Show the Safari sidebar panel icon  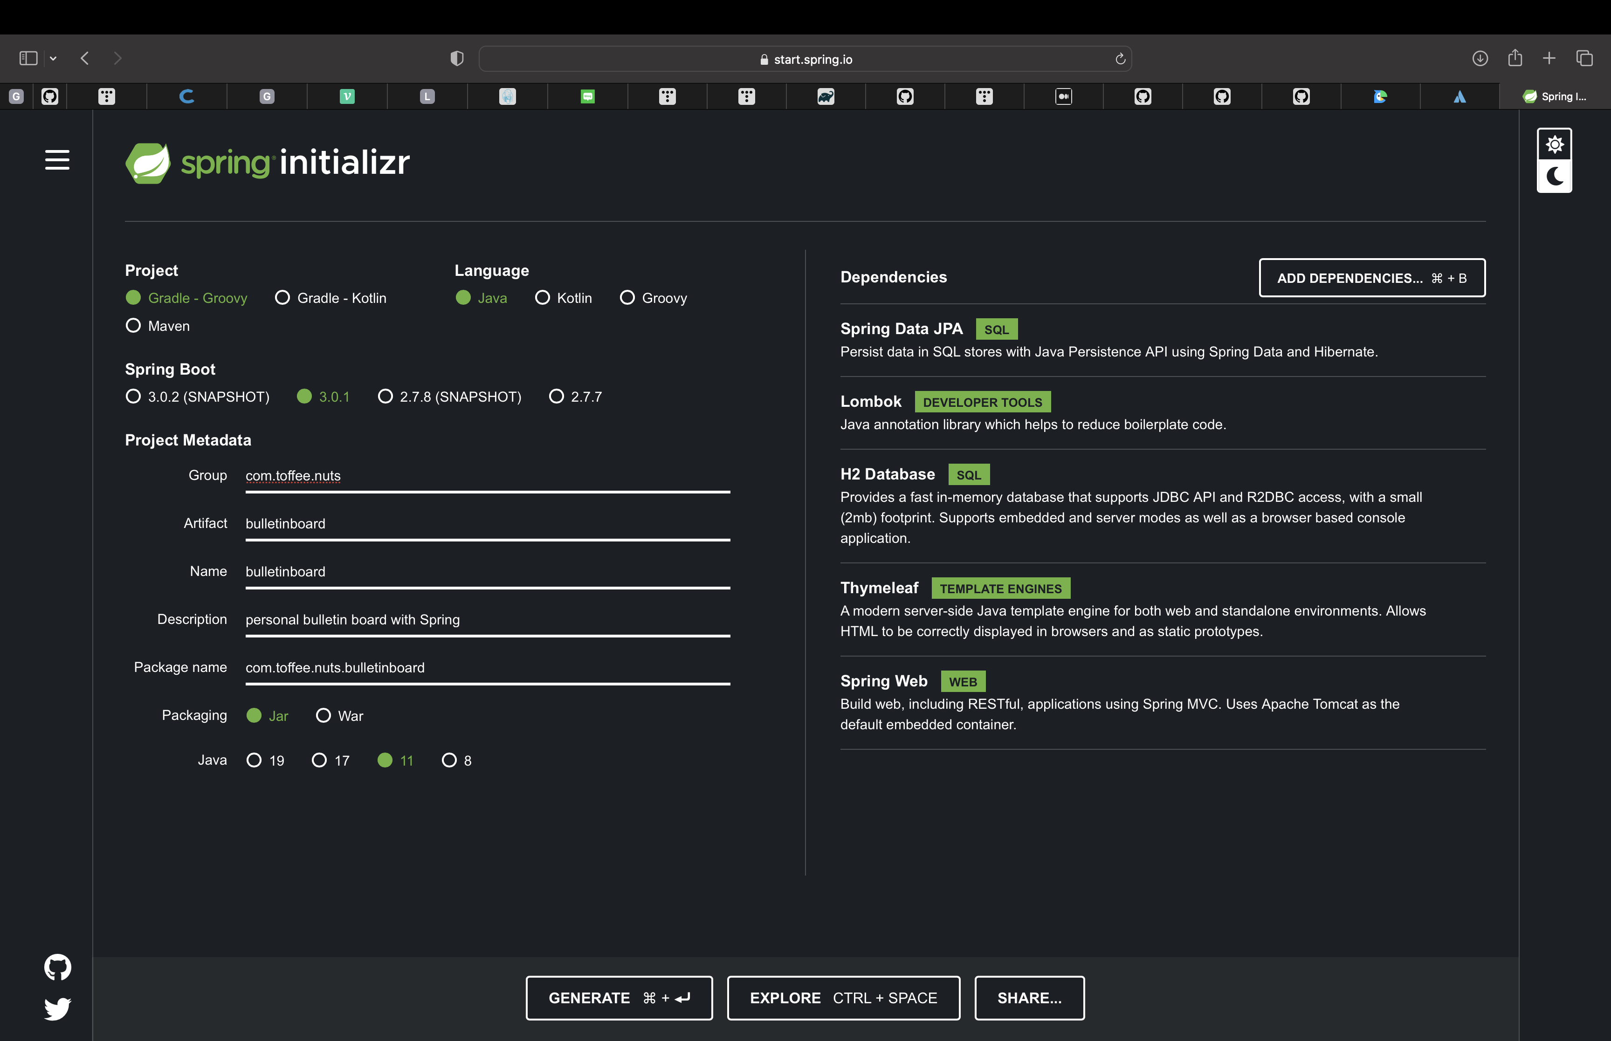[28, 58]
